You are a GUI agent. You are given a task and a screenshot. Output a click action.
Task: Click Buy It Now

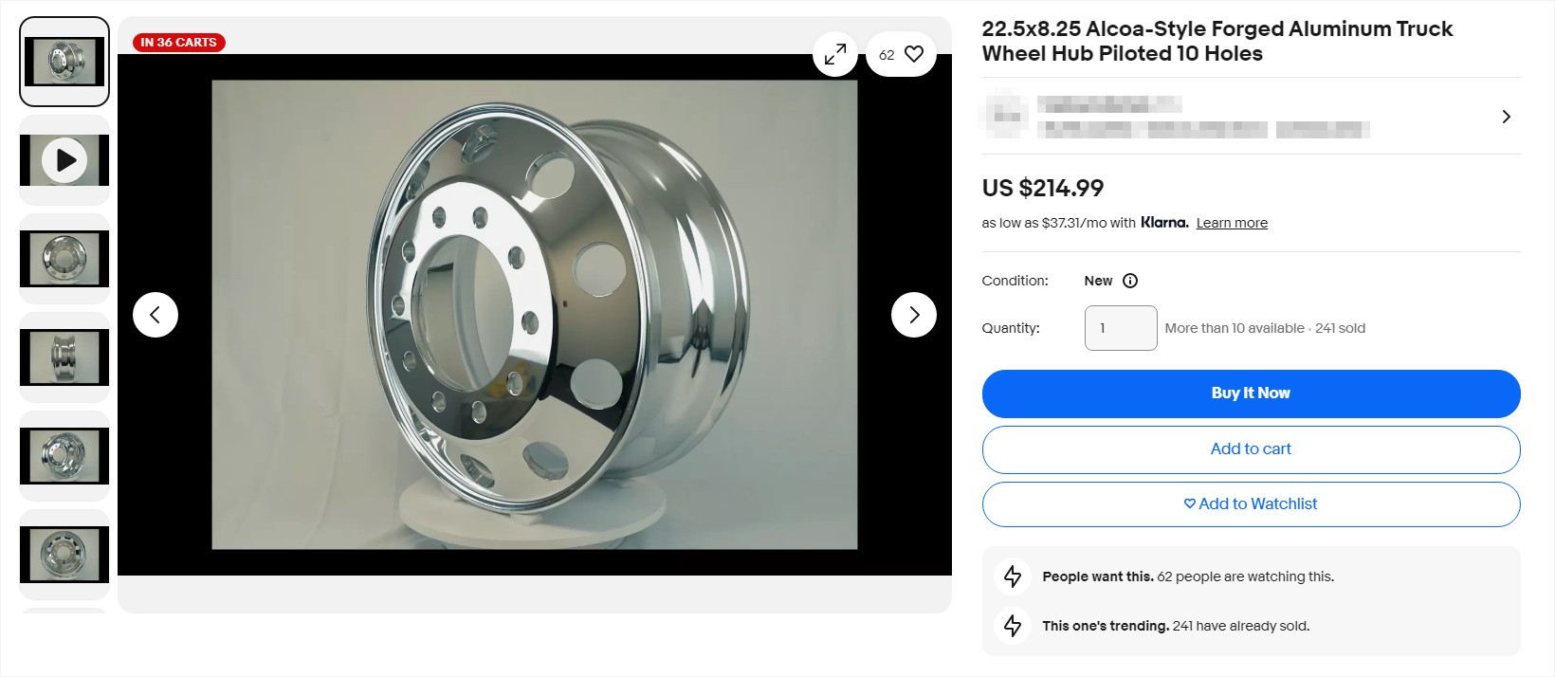click(1251, 393)
